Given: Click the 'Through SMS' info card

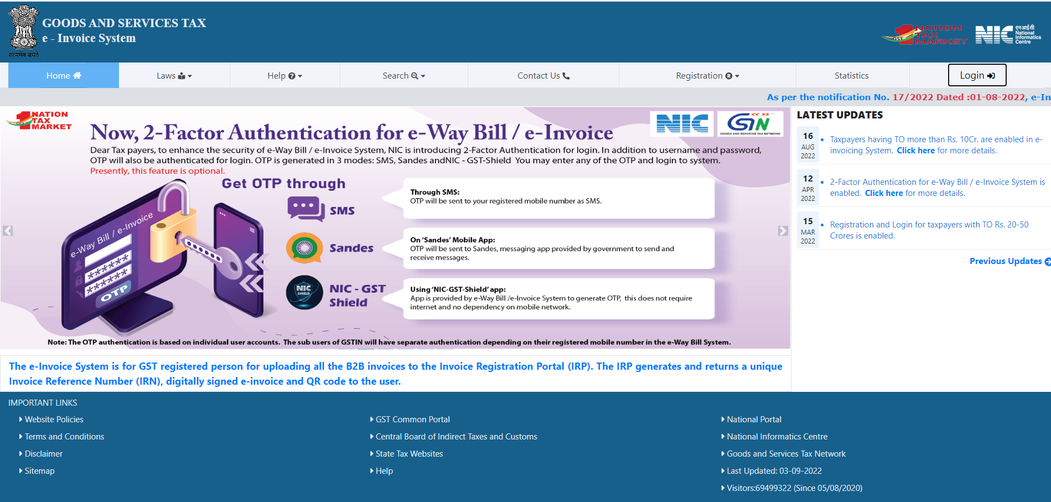Looking at the screenshot, I should (559, 198).
